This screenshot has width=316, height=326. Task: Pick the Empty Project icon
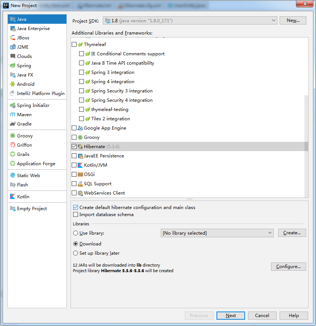13,209
